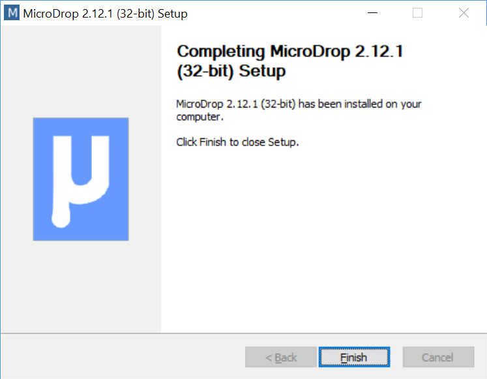
Task: Click the blue MicroDrop µ logo image
Action: click(81, 179)
